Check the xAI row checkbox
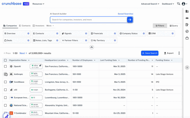 point(5,90)
